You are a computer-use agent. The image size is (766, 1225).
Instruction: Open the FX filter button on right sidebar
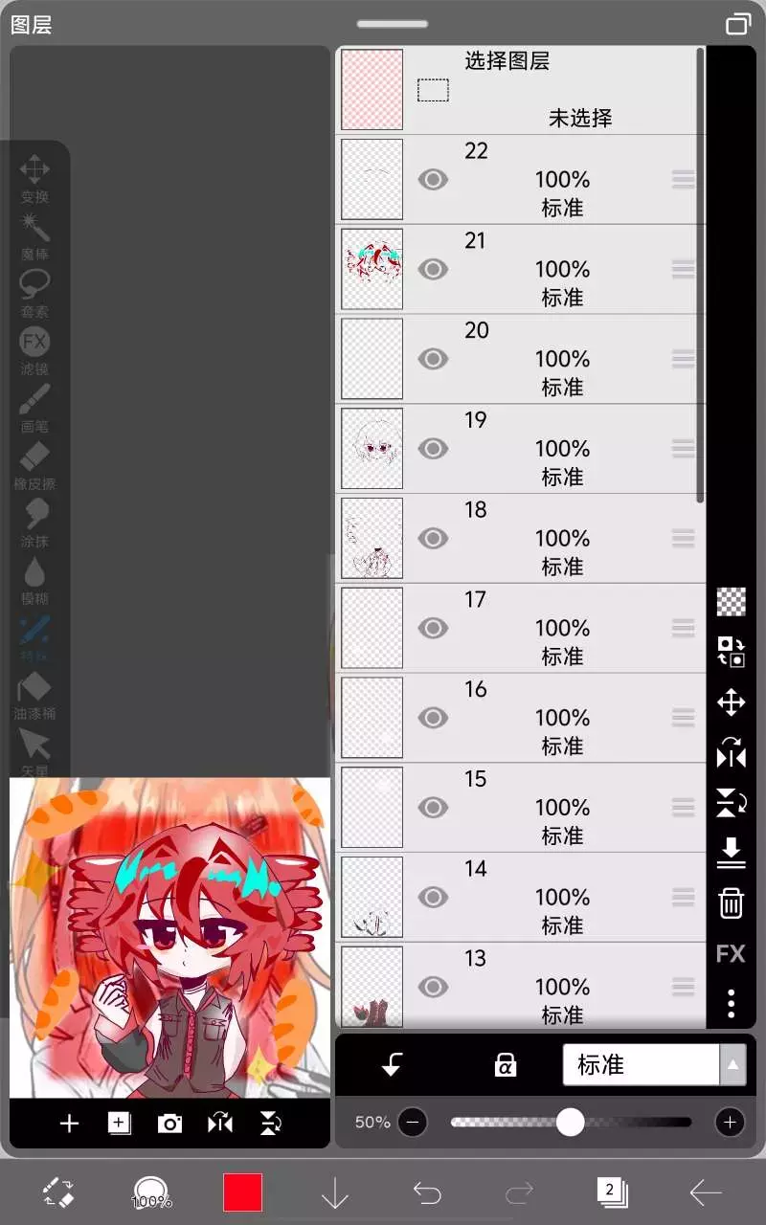731,953
